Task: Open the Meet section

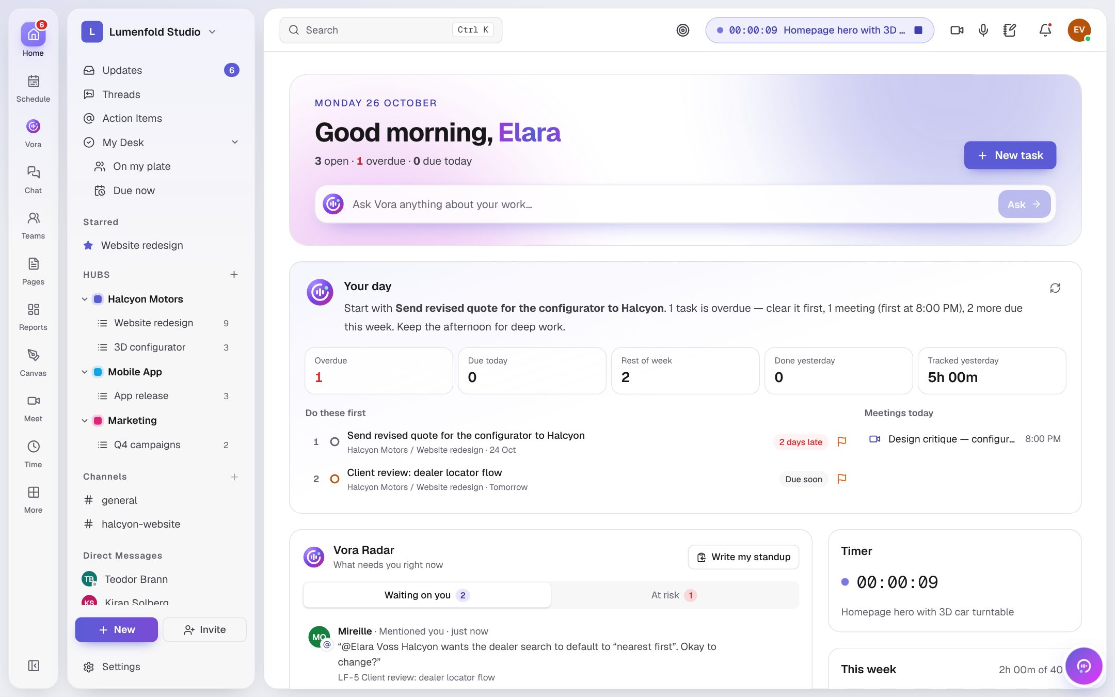Action: click(x=33, y=408)
